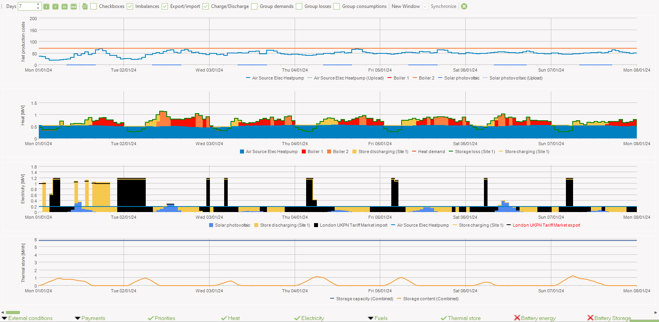The image size is (659, 322).
Task: Click the copy charts icon beside calendar icons
Action: point(85,6)
